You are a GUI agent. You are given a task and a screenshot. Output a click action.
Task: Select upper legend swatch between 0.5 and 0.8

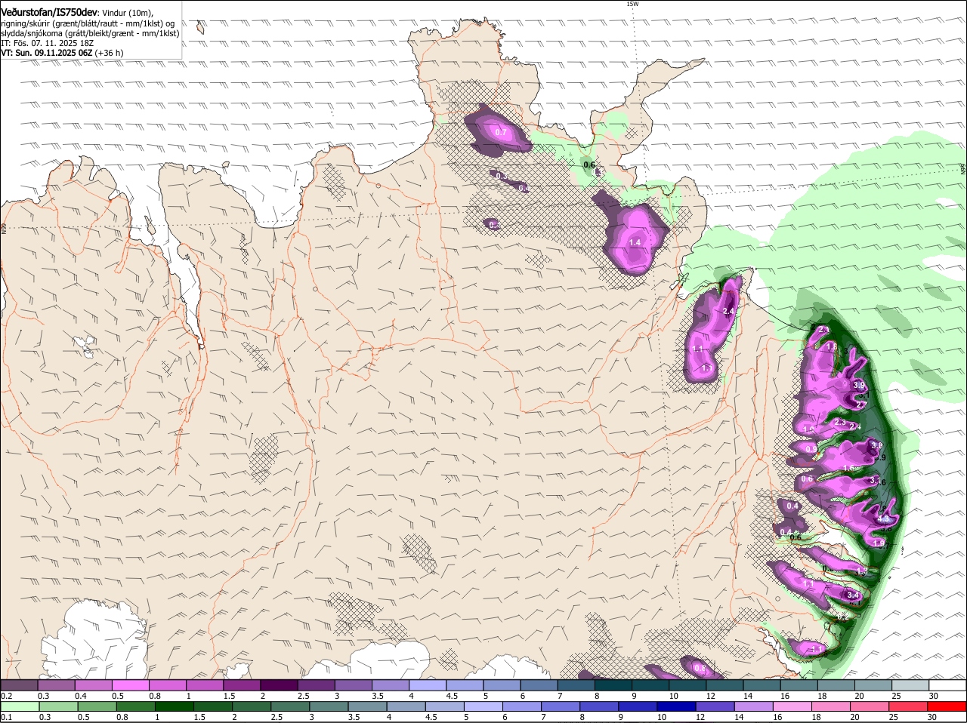click(x=130, y=685)
